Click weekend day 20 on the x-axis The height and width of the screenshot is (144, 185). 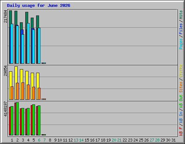pos(114,140)
